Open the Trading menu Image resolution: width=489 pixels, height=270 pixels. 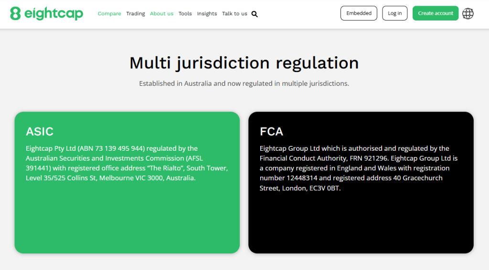tap(136, 14)
